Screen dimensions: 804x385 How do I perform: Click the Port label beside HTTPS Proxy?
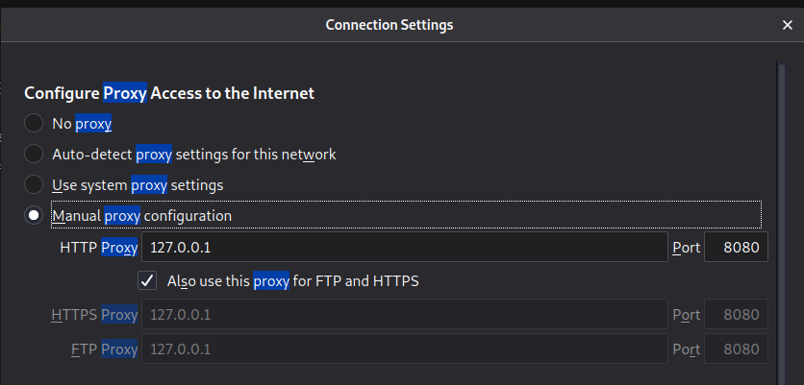686,315
